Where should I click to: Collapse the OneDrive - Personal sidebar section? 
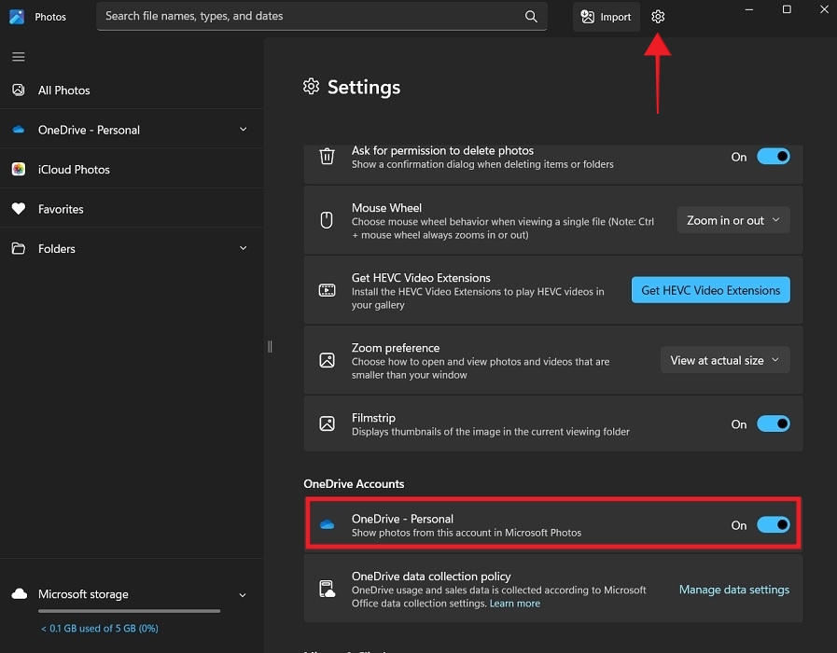[242, 129]
